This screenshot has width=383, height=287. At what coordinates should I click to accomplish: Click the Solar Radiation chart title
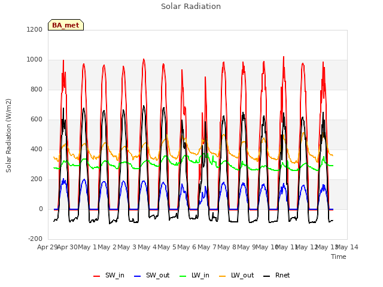[x=191, y=7]
